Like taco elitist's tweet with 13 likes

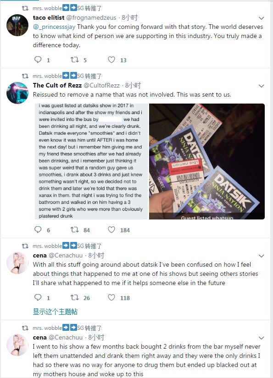[x=111, y=60]
